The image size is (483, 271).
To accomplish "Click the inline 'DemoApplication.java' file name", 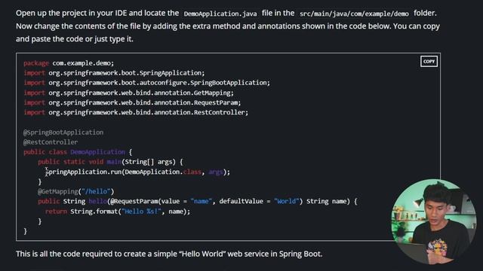I will coord(220,14).
